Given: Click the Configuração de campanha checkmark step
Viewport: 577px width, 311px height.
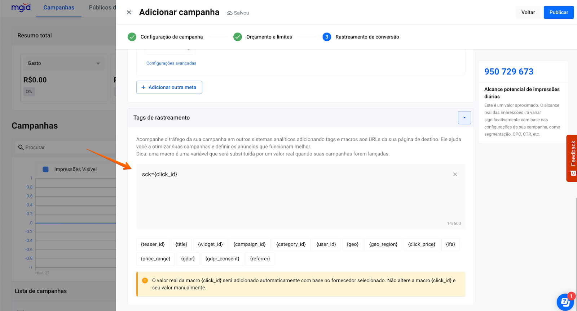Looking at the screenshot, I should 132,37.
